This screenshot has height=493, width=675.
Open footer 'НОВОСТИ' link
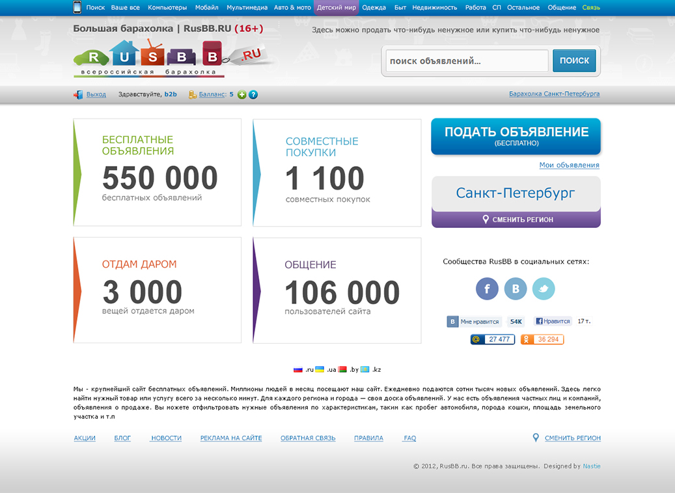tap(166, 438)
